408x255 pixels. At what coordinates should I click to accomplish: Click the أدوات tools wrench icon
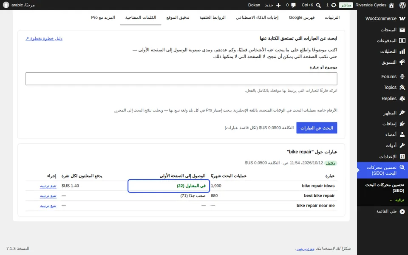click(402, 145)
